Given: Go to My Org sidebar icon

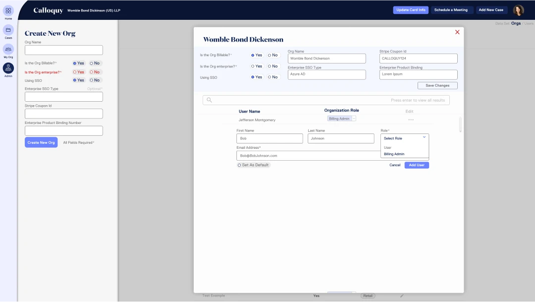Looking at the screenshot, I should tap(8, 49).
